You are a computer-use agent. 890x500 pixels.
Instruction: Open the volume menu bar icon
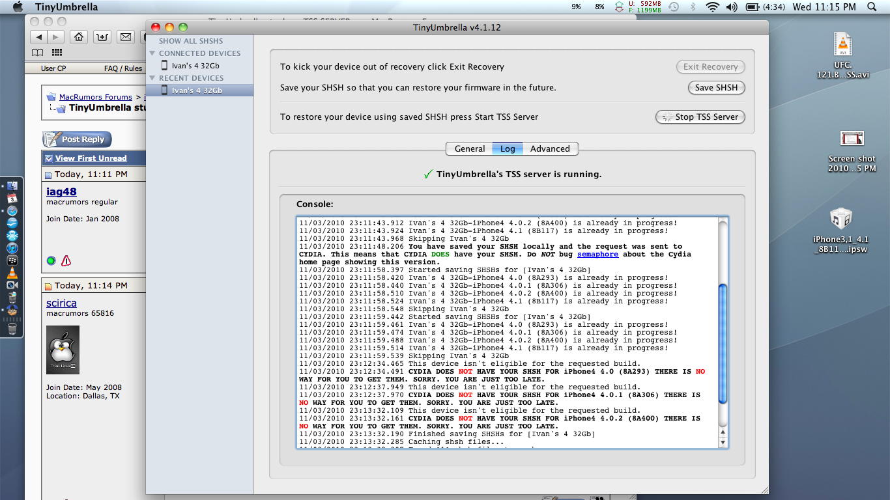click(732, 7)
